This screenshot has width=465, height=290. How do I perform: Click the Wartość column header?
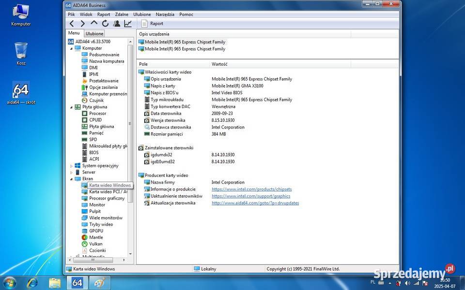(219, 64)
